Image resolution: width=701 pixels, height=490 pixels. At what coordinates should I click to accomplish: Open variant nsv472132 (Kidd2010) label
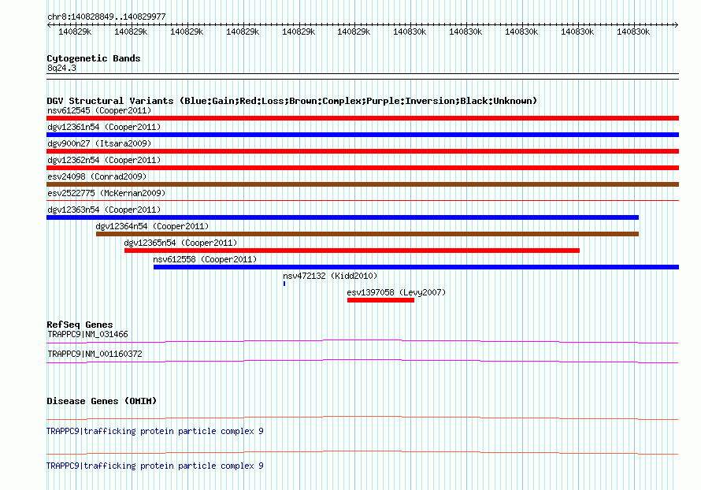click(x=330, y=276)
